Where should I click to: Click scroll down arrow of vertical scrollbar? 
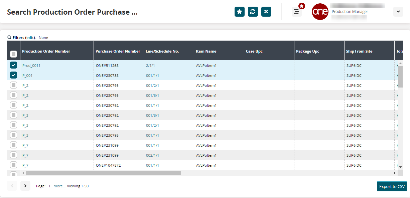pyautogui.click(x=400, y=166)
